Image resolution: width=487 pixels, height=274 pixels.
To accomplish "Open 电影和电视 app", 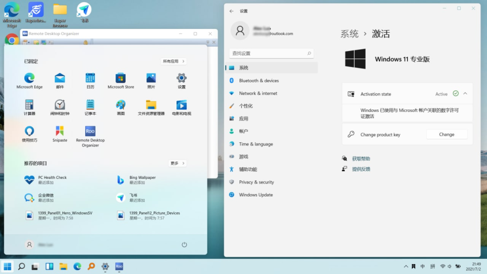I will coord(181,108).
